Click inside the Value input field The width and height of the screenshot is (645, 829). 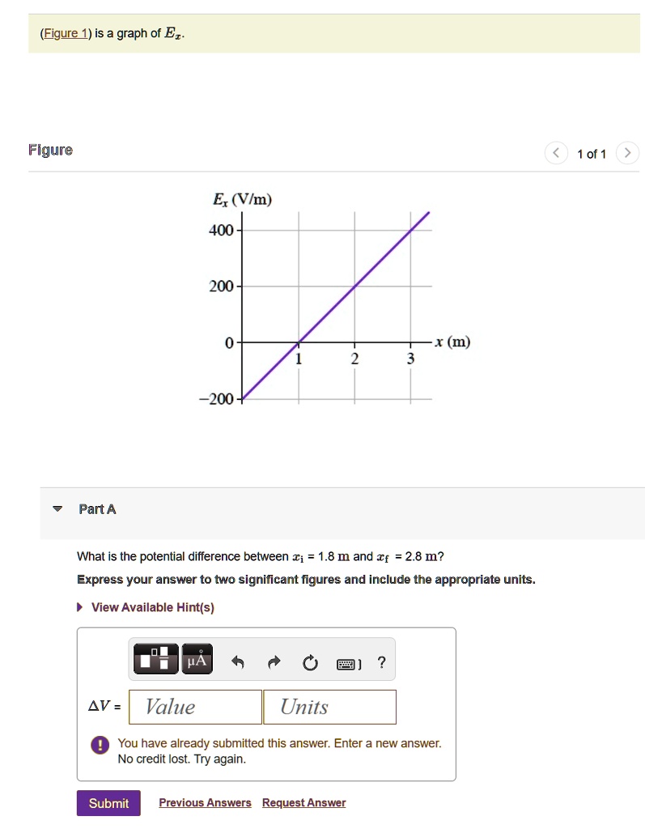(x=194, y=707)
